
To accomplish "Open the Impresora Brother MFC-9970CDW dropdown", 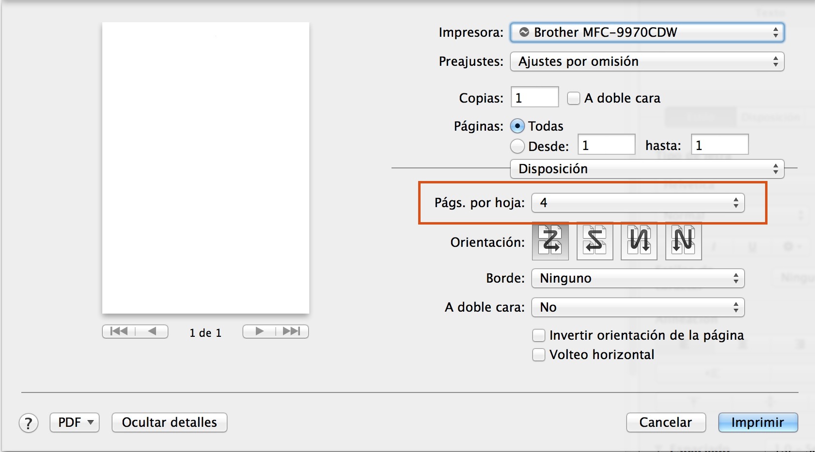I will click(x=647, y=32).
